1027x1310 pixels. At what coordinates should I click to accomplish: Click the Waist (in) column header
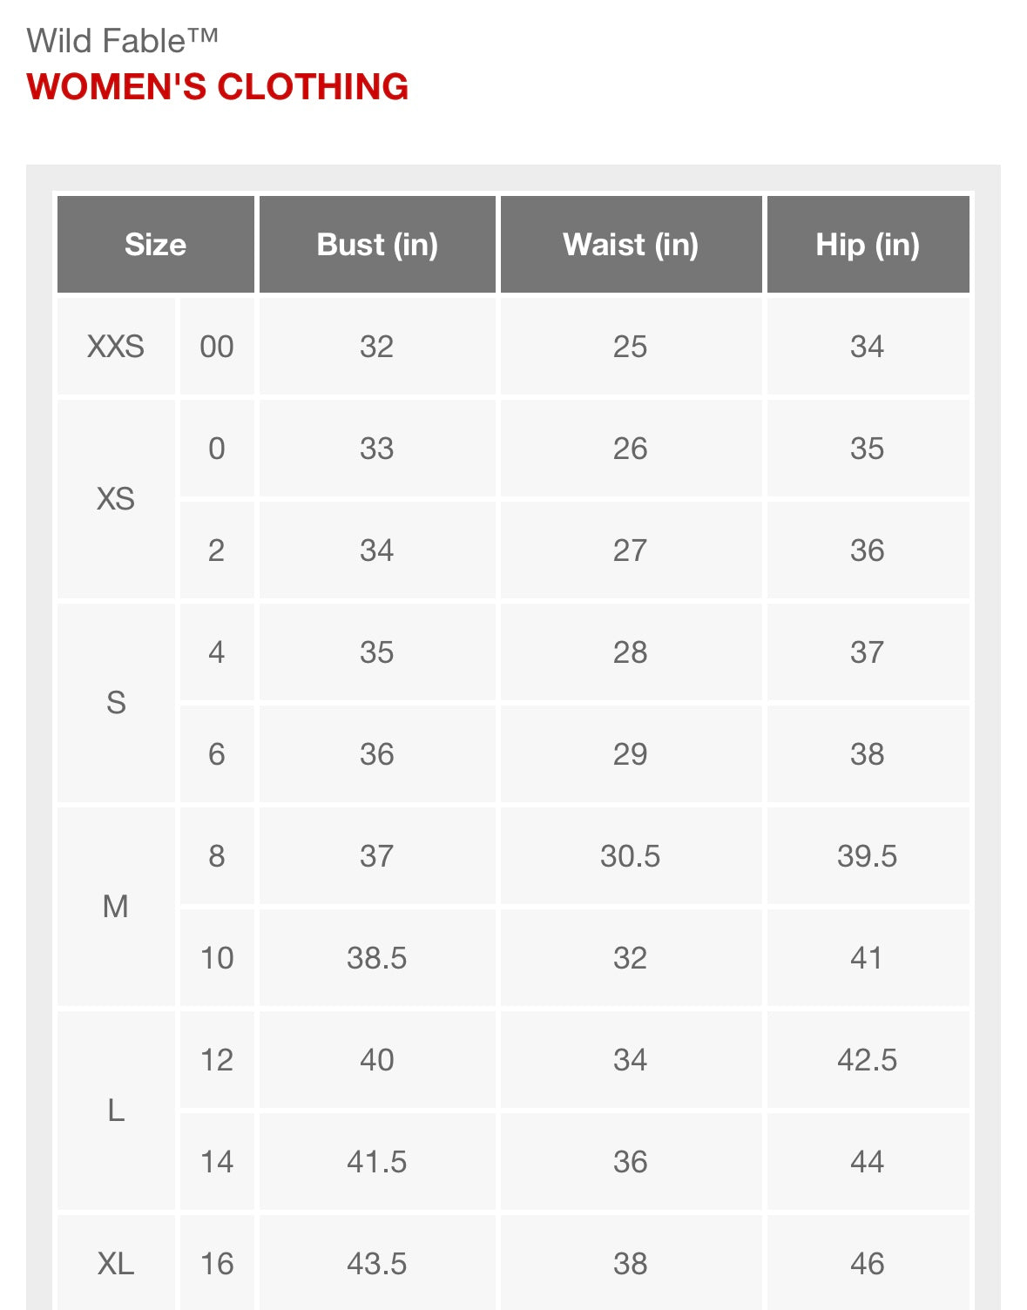(631, 245)
